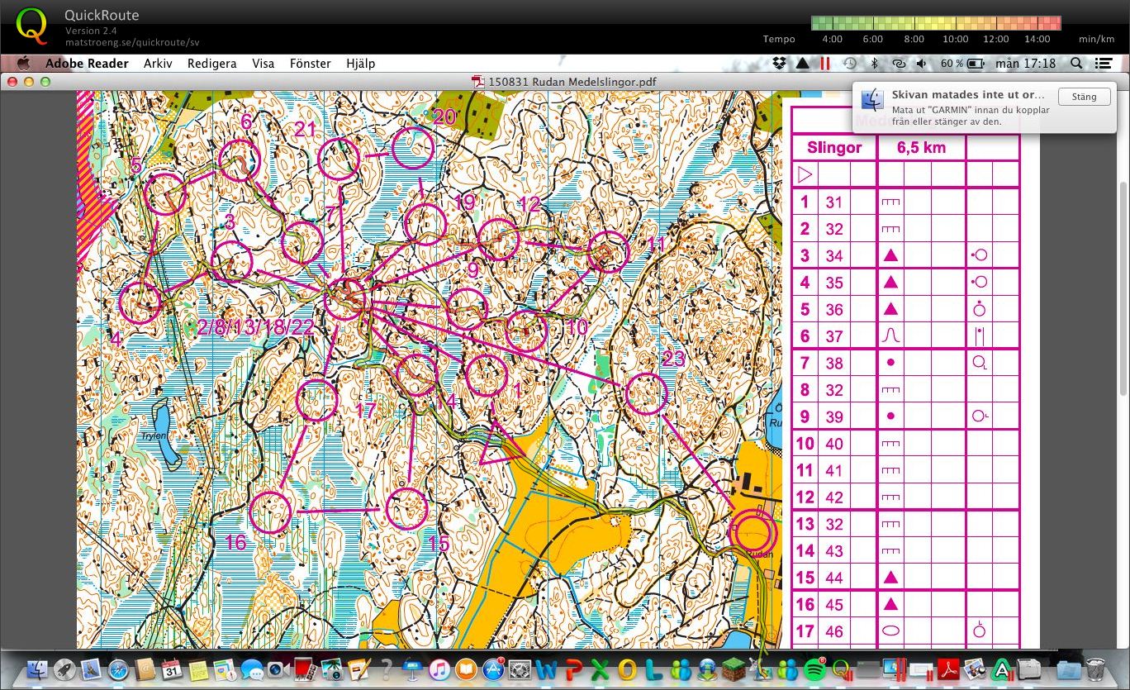The width and height of the screenshot is (1130, 690).
Task: Open Safari compass in the Dock
Action: [118, 669]
